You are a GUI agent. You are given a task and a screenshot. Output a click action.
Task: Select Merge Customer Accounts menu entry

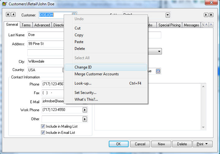(x=96, y=74)
